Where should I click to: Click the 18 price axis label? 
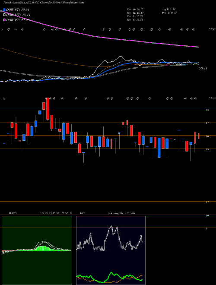click(x=207, y=110)
